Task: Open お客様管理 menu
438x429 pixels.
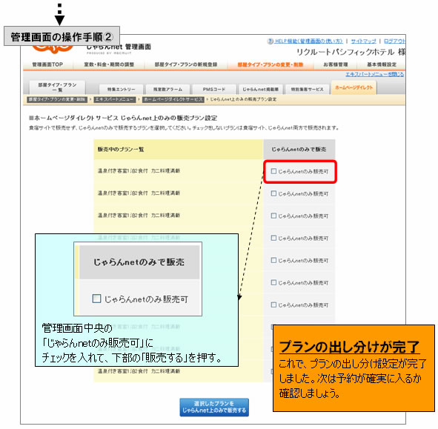Action: [336, 64]
